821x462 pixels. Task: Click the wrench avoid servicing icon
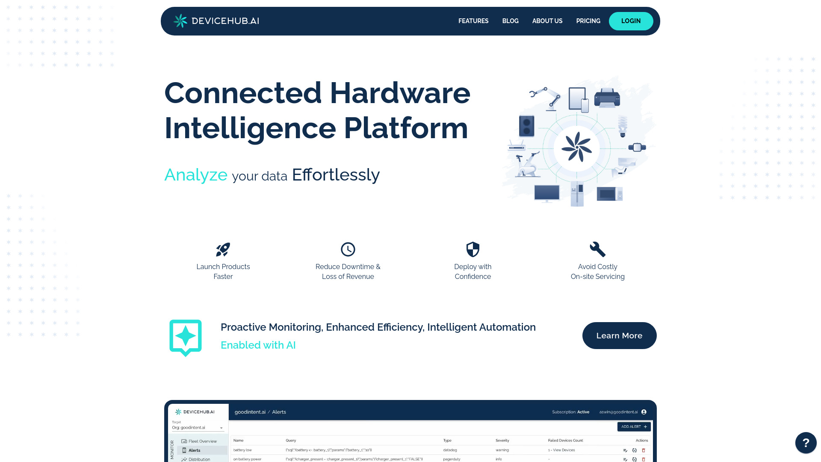(598, 249)
